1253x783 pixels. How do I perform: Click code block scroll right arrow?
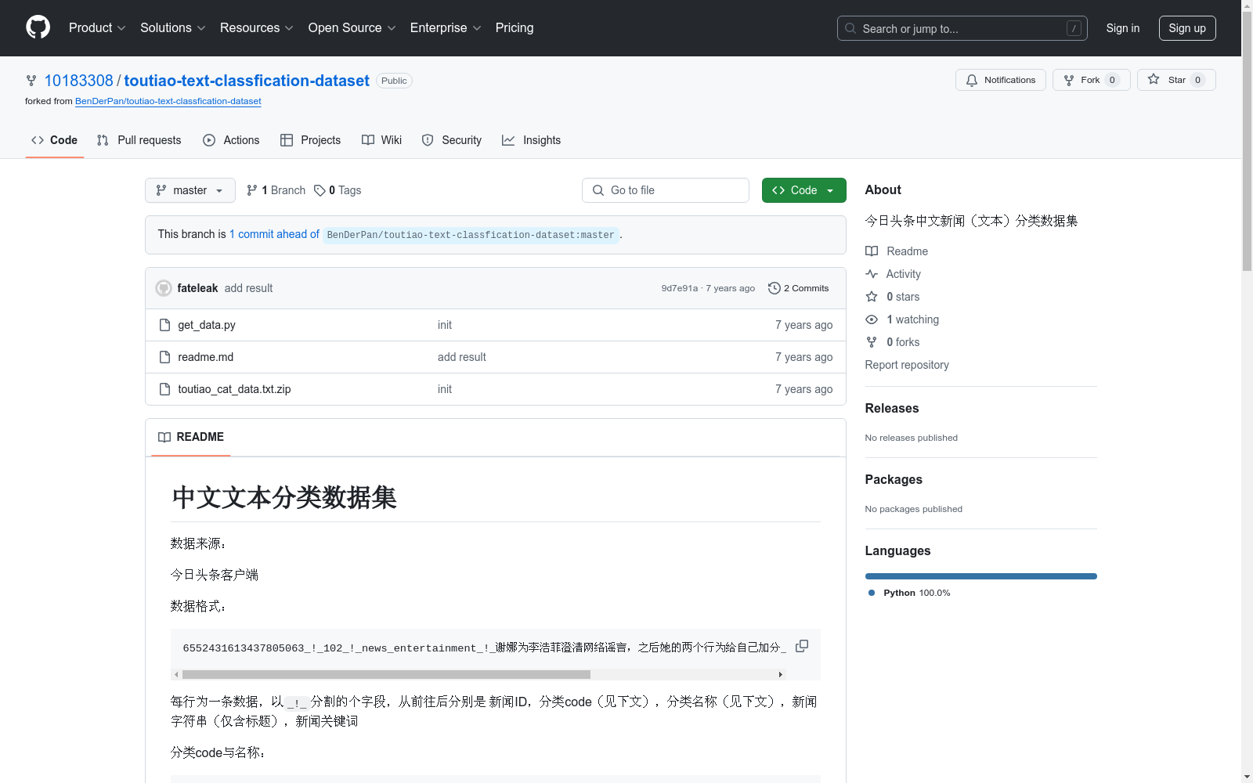(780, 674)
